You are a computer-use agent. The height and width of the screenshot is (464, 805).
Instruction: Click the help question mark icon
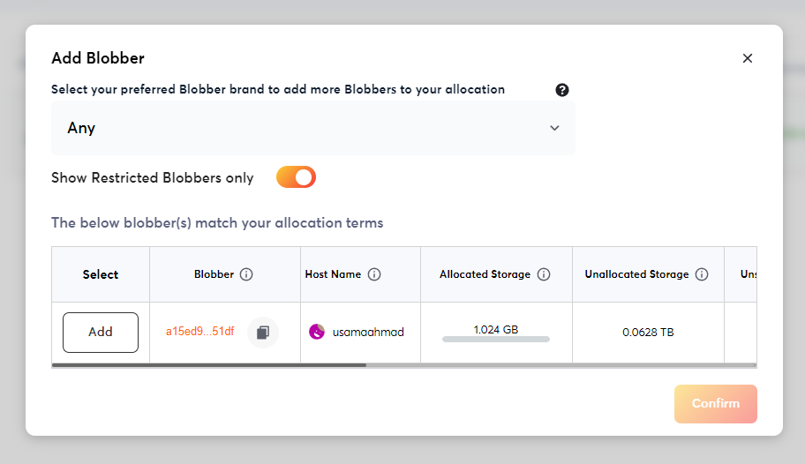tap(562, 90)
